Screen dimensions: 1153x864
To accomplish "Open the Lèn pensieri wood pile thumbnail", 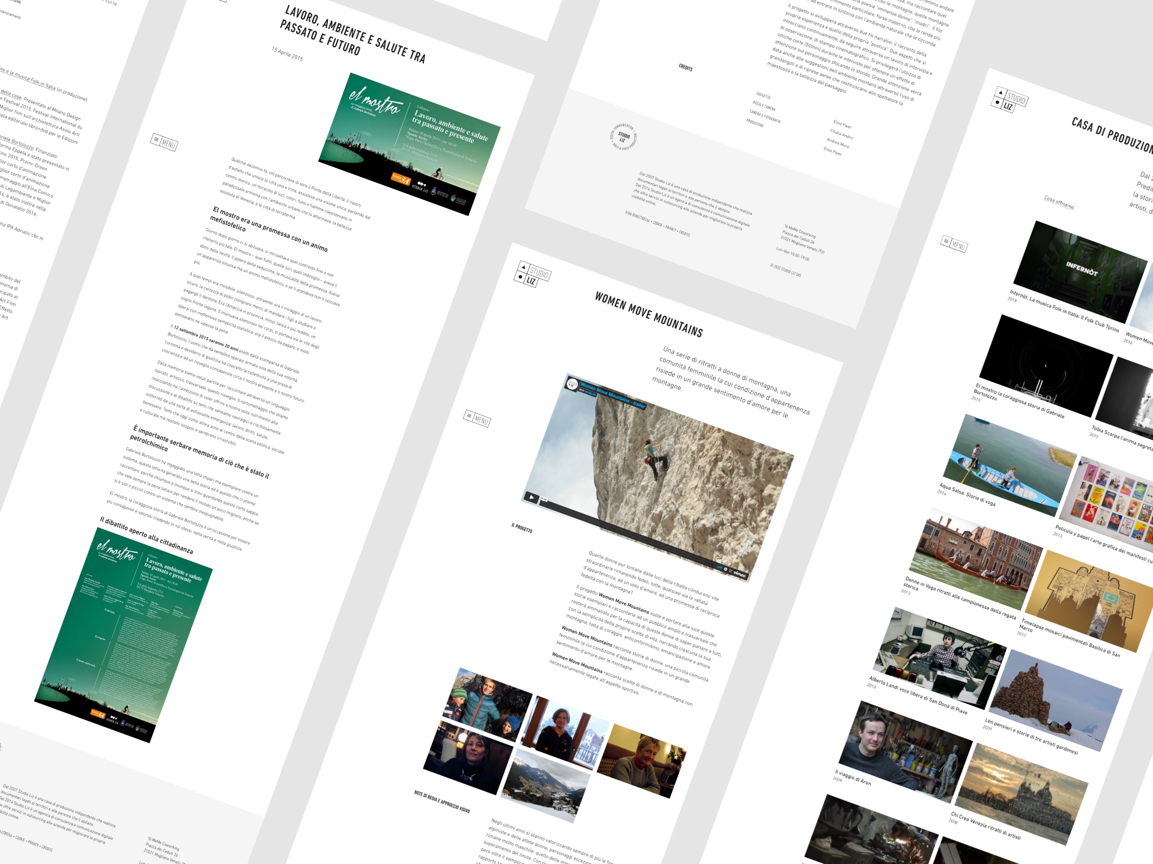I will pyautogui.click(x=1056, y=700).
